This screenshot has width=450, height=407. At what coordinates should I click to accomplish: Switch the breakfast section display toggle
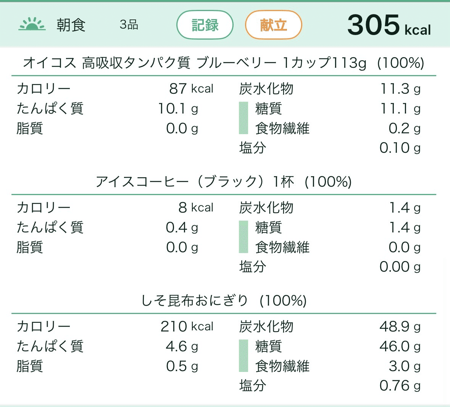205,25
